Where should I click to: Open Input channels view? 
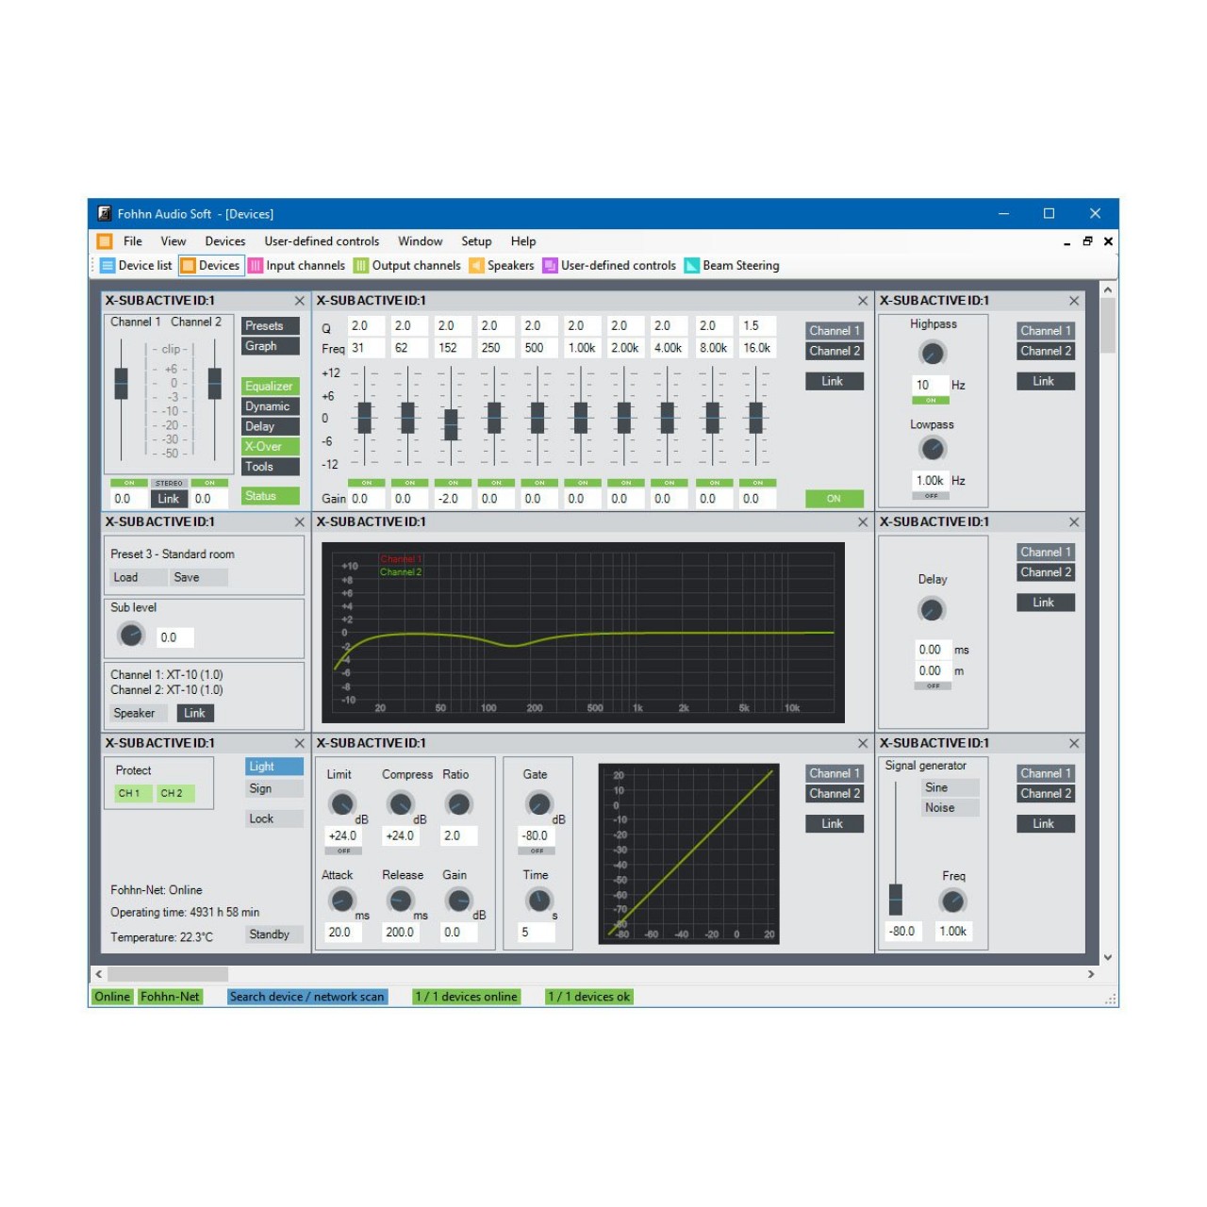pyautogui.click(x=297, y=266)
